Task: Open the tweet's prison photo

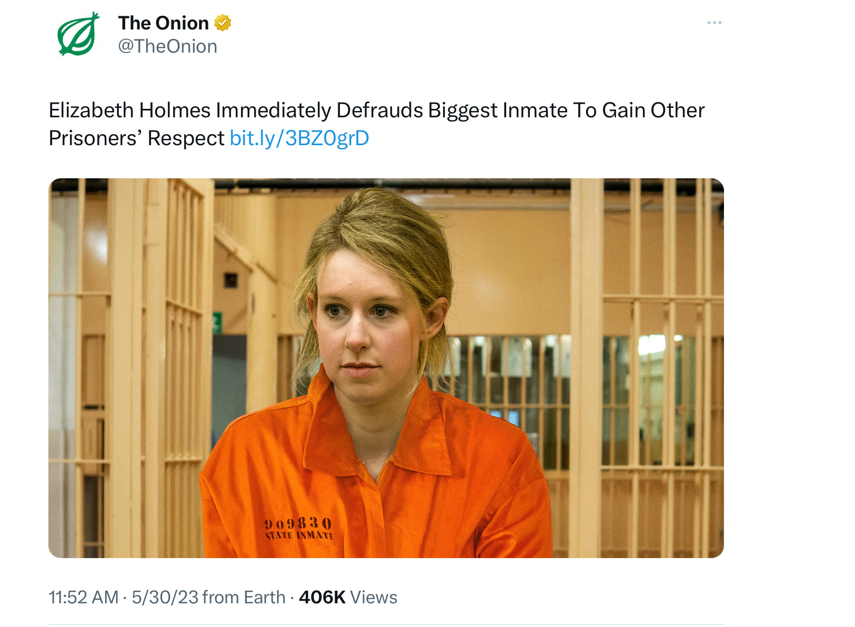Action: (386, 368)
